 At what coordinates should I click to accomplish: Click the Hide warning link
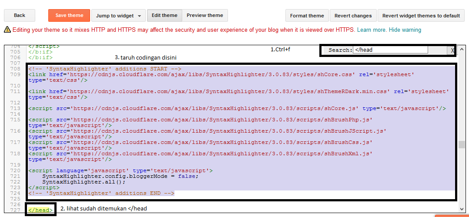[x=405, y=30]
